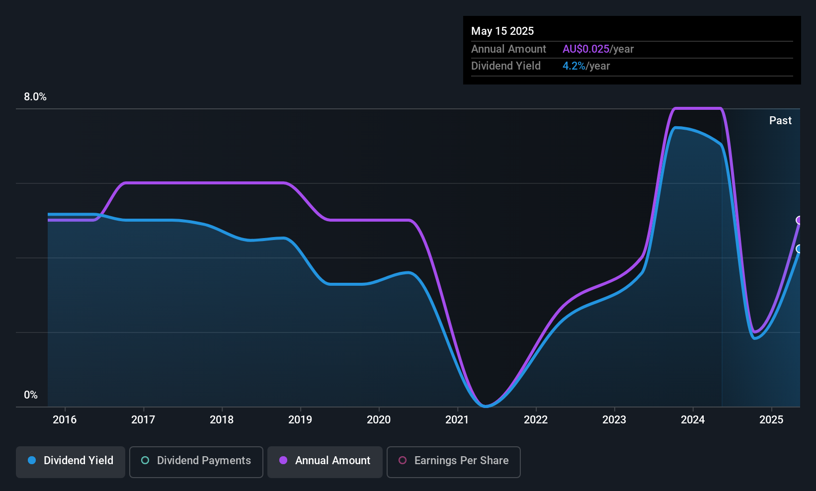Screen dimensions: 816x491
Task: Click the 8.0% y-axis label
Action: tap(35, 97)
